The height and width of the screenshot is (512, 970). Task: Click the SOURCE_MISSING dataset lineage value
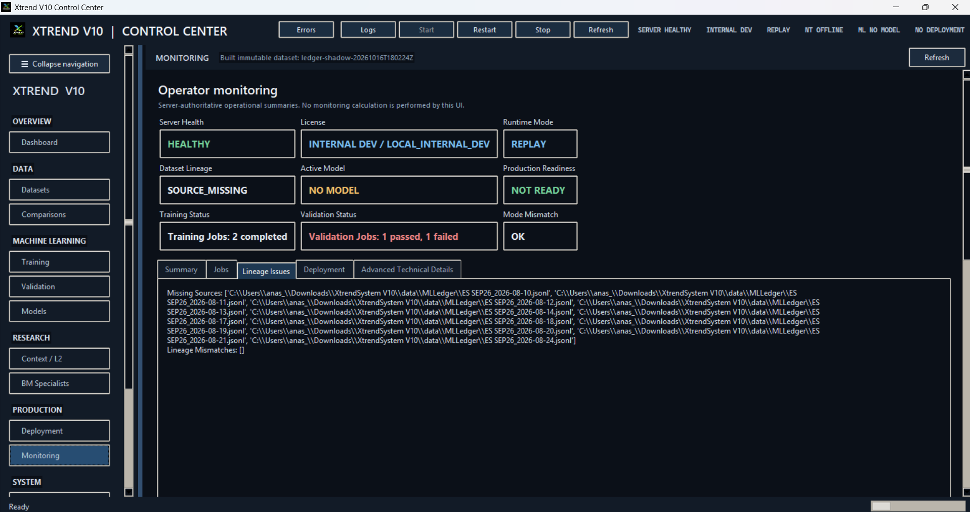227,190
